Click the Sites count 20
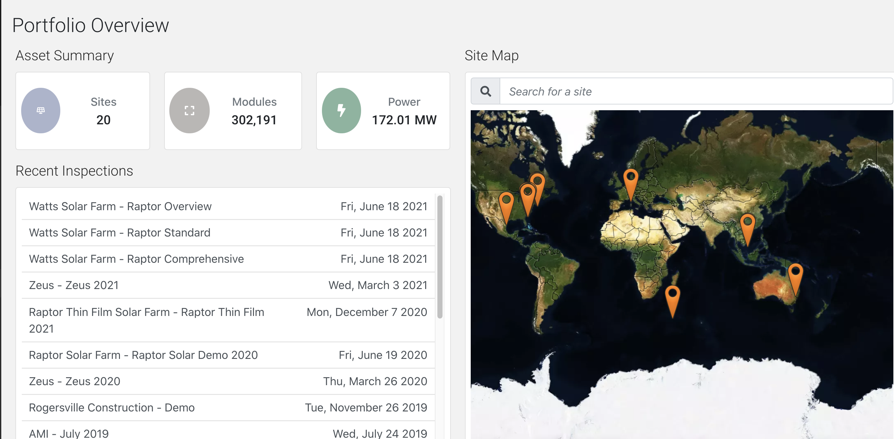Viewport: 894px width, 439px height. 104,120
